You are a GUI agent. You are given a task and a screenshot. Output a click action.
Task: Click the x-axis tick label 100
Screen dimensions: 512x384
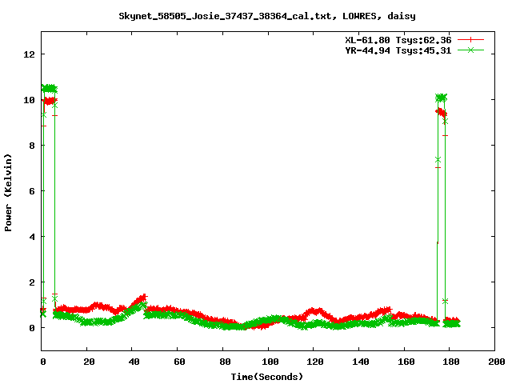270,362
